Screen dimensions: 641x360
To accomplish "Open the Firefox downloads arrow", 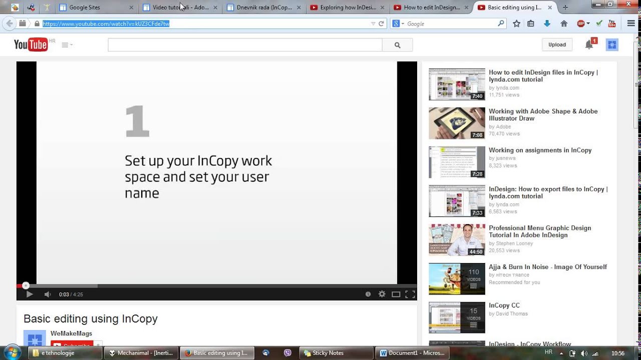I will 547,23.
